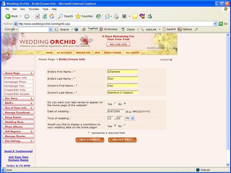The image size is (231, 173).
Task: Click the AutoFill toolbar button
Action: (169, 29)
